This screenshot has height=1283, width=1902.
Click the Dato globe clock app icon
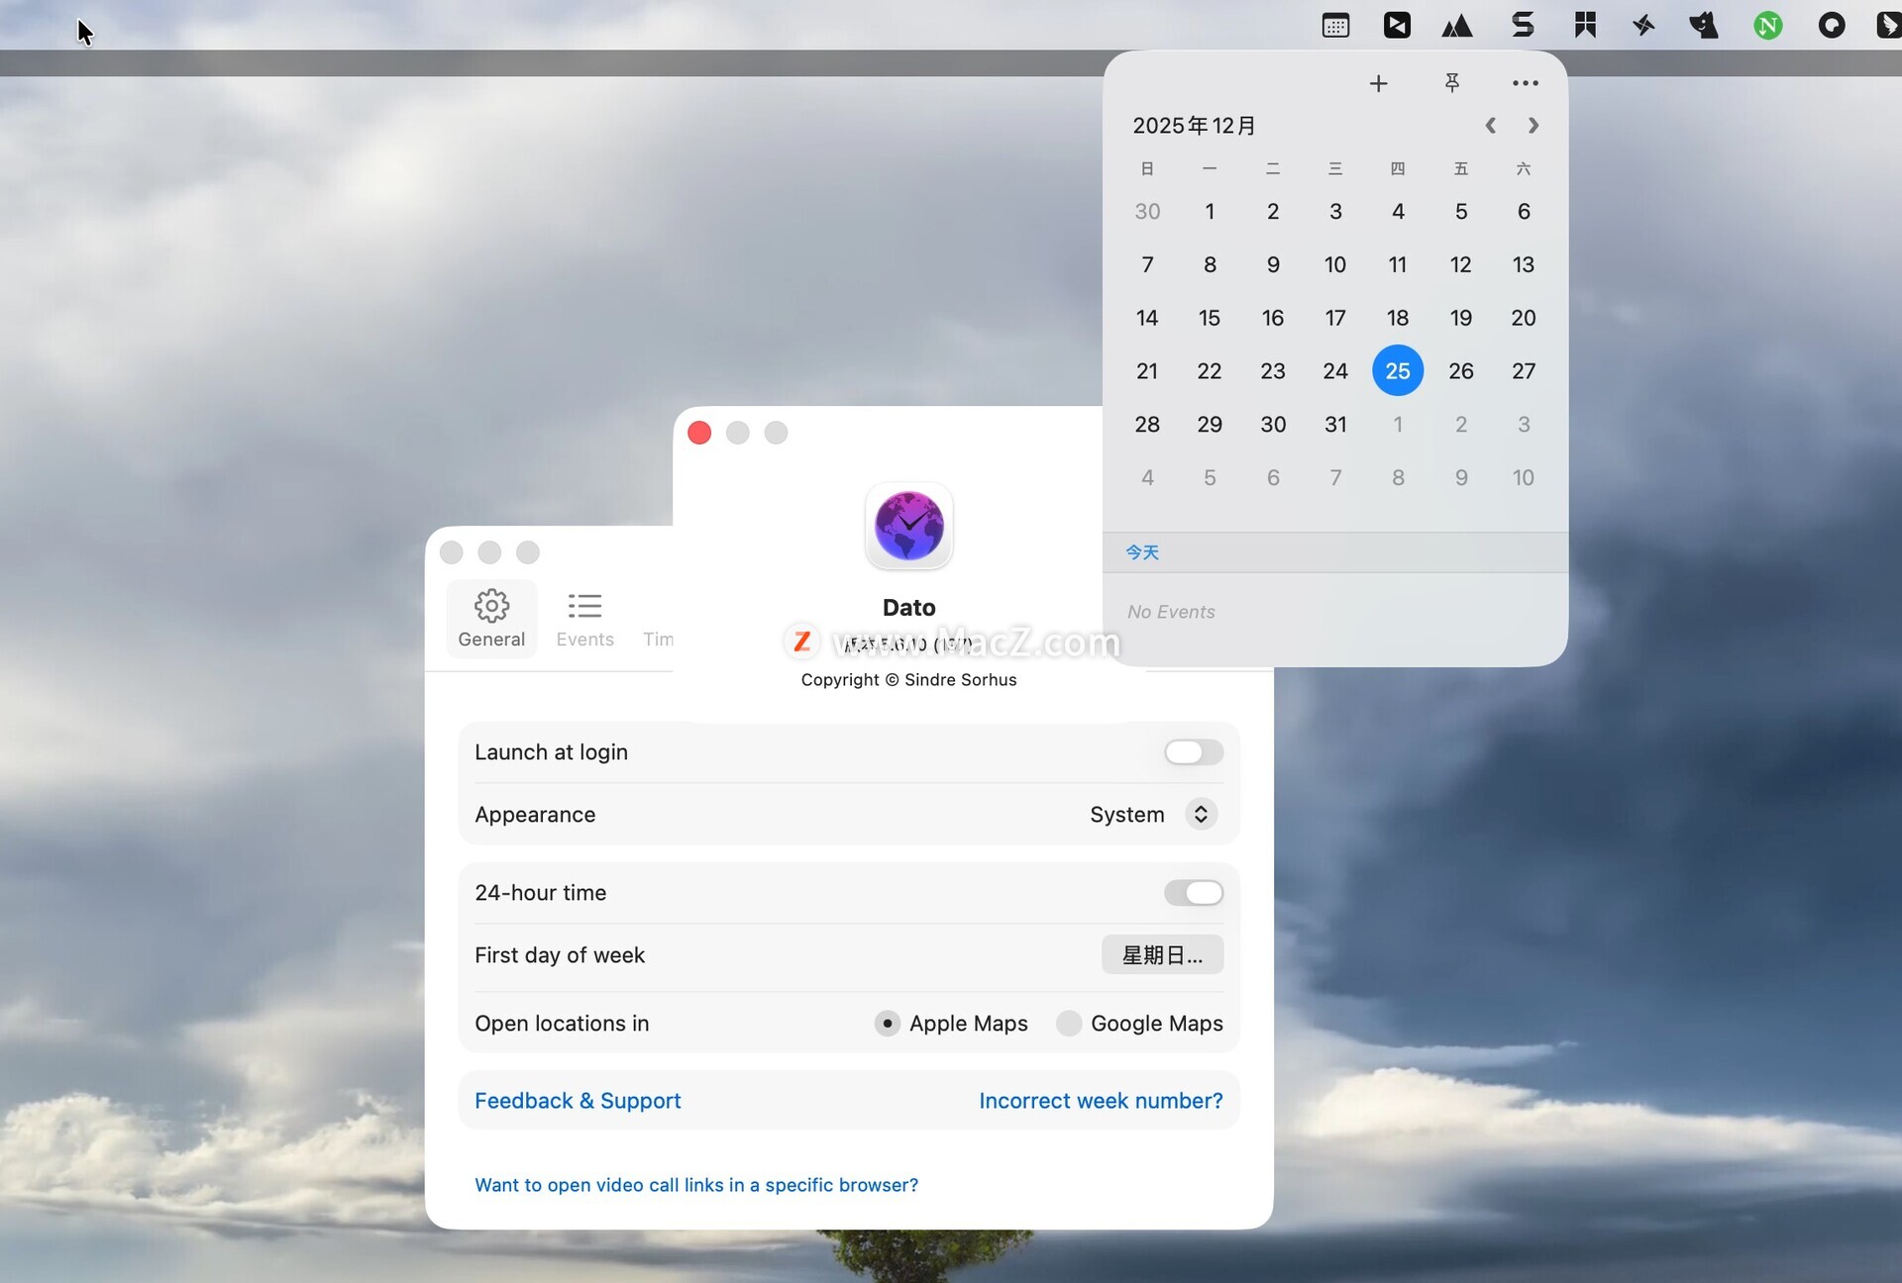click(x=908, y=527)
